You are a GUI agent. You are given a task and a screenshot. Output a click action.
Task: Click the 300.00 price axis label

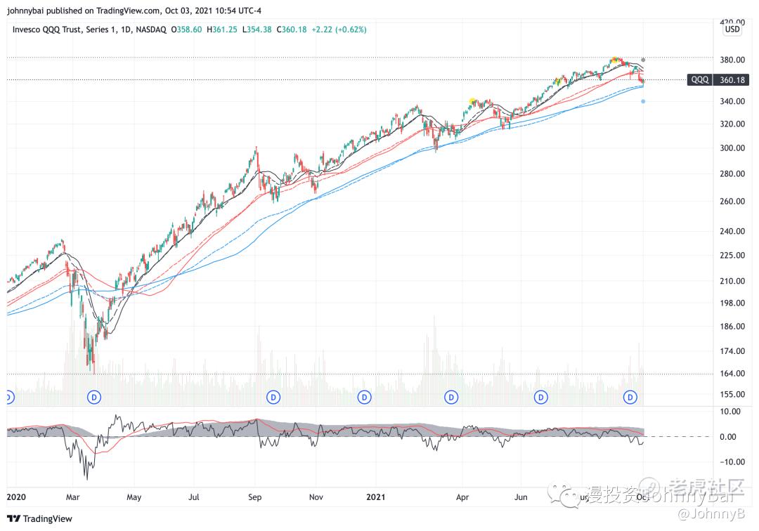[732, 148]
